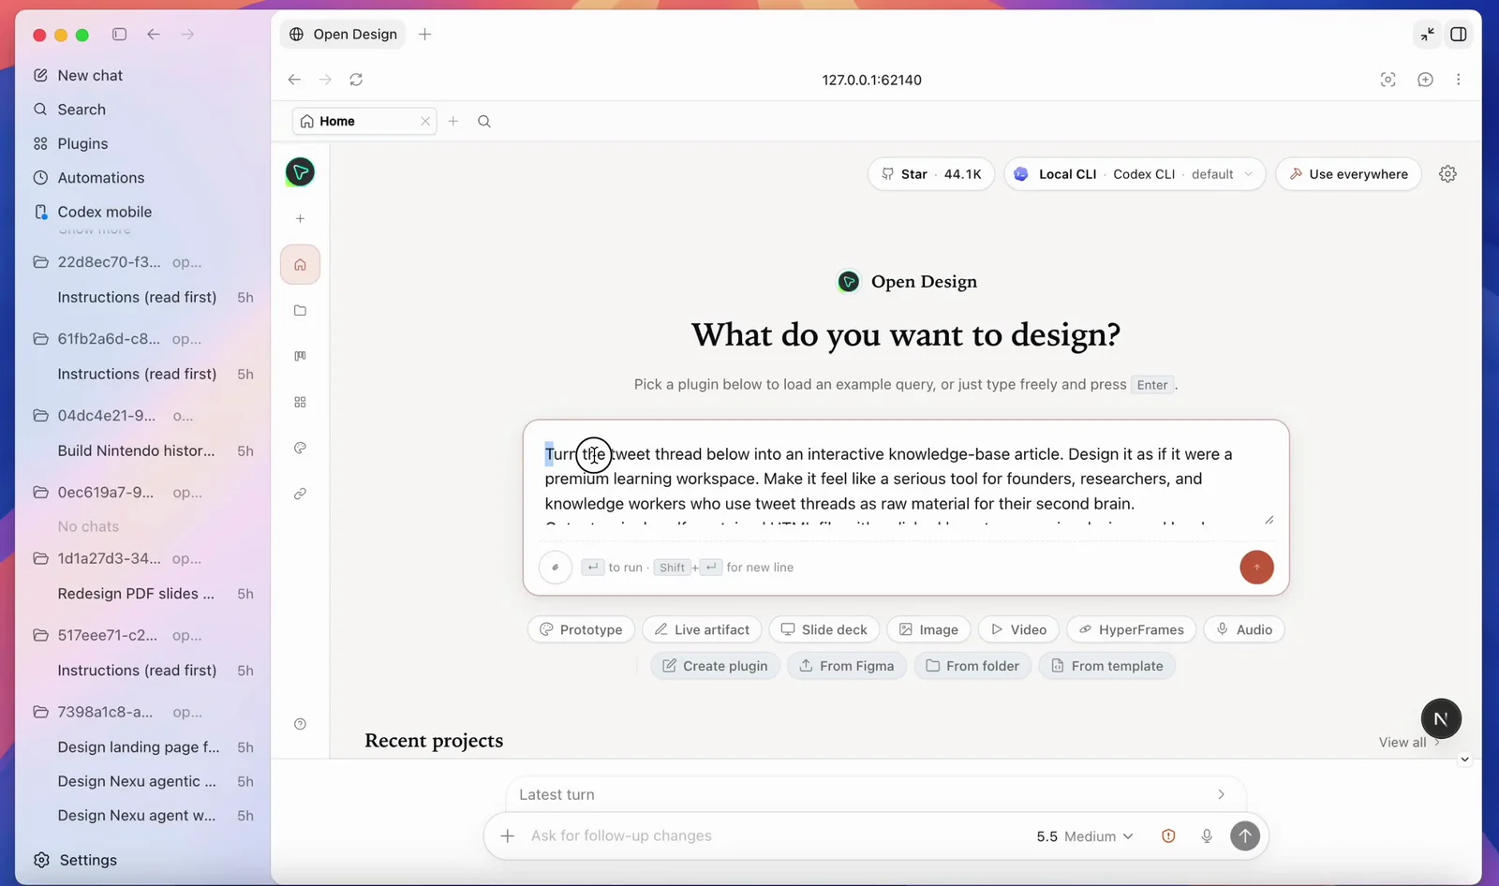Click inside the design prompt text box
Image resolution: width=1499 pixels, height=886 pixels.
point(905,480)
